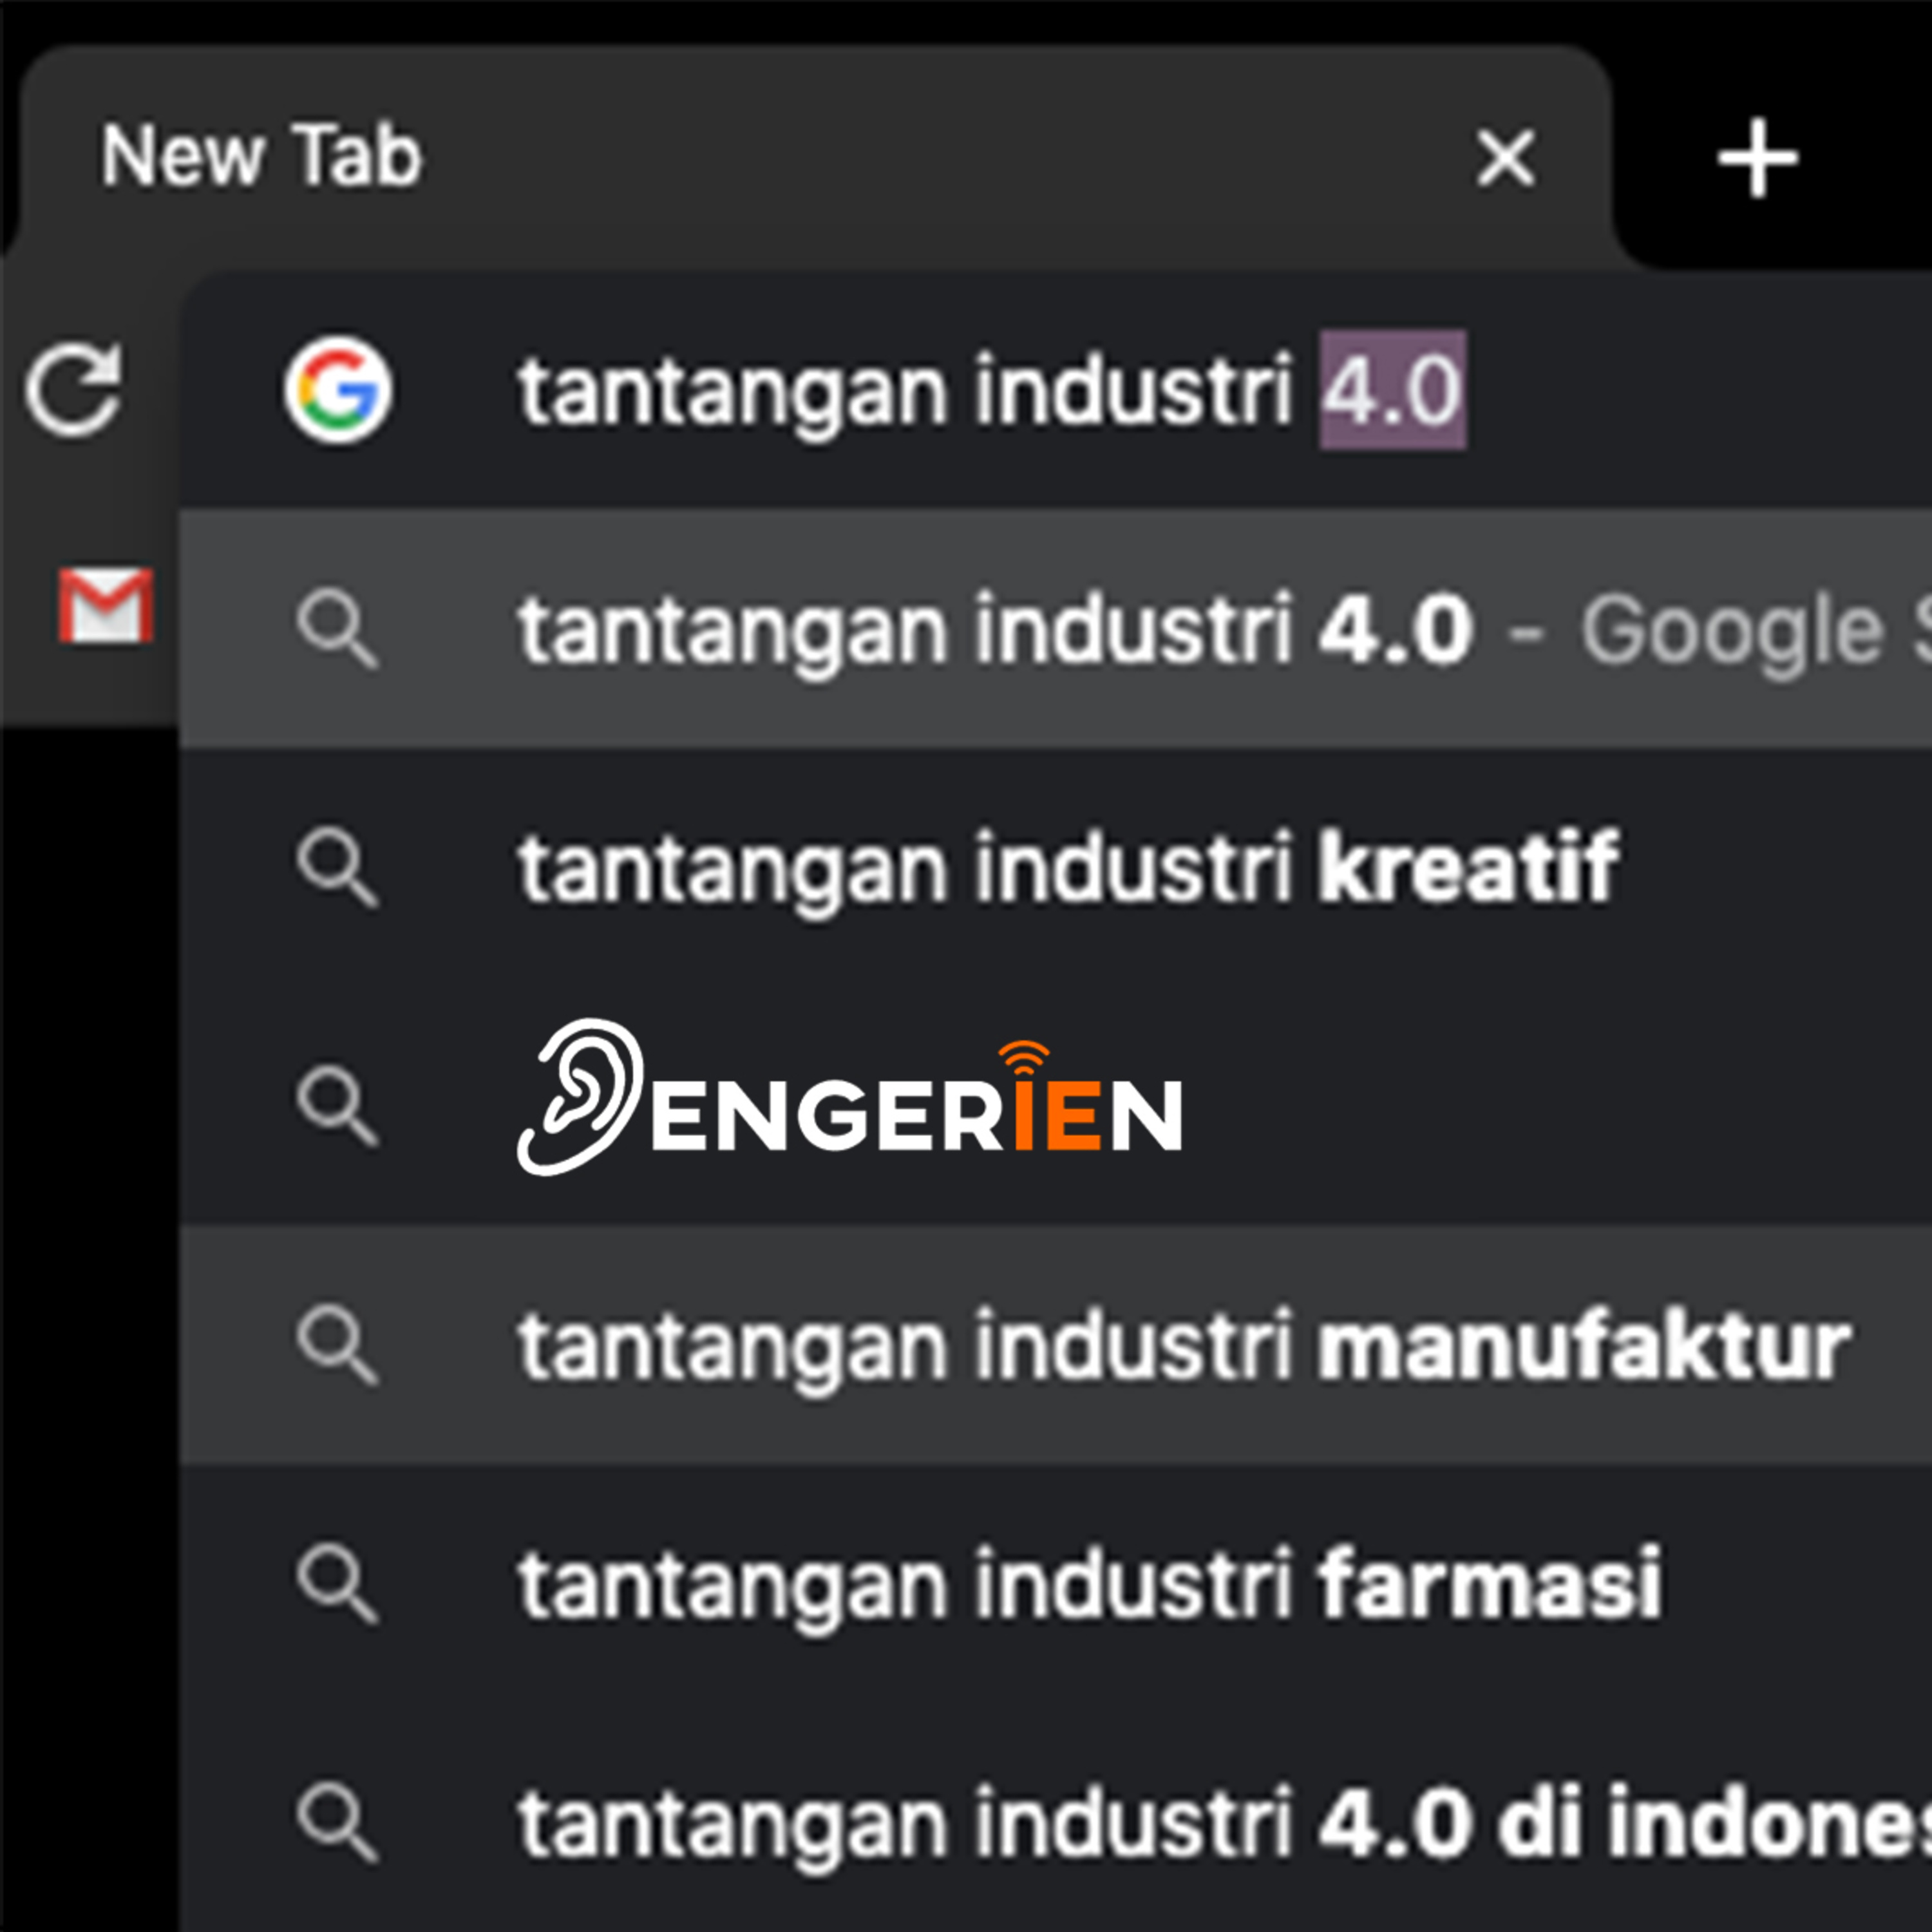Viewport: 1932px width, 1932px height.
Task: Click the Google logo in the address bar
Action: [x=338, y=390]
